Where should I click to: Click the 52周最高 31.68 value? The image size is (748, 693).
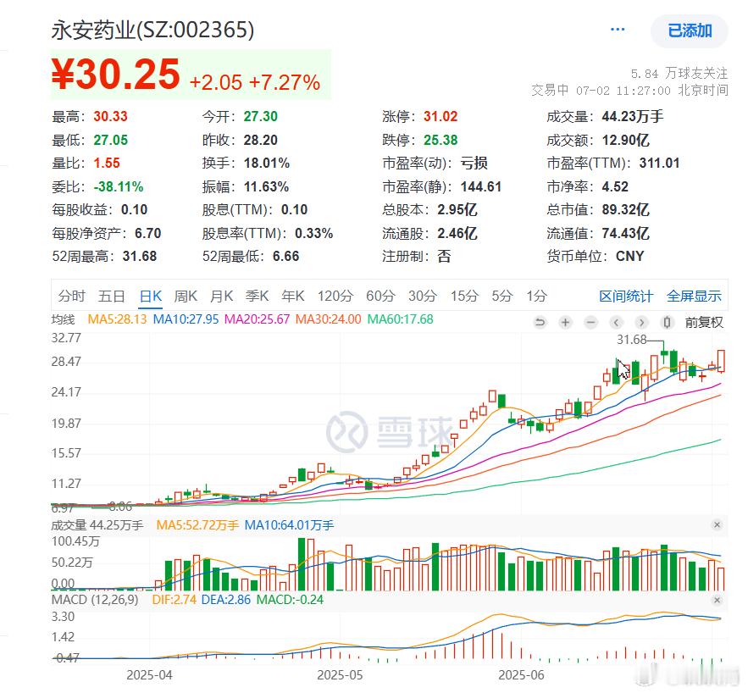139,257
